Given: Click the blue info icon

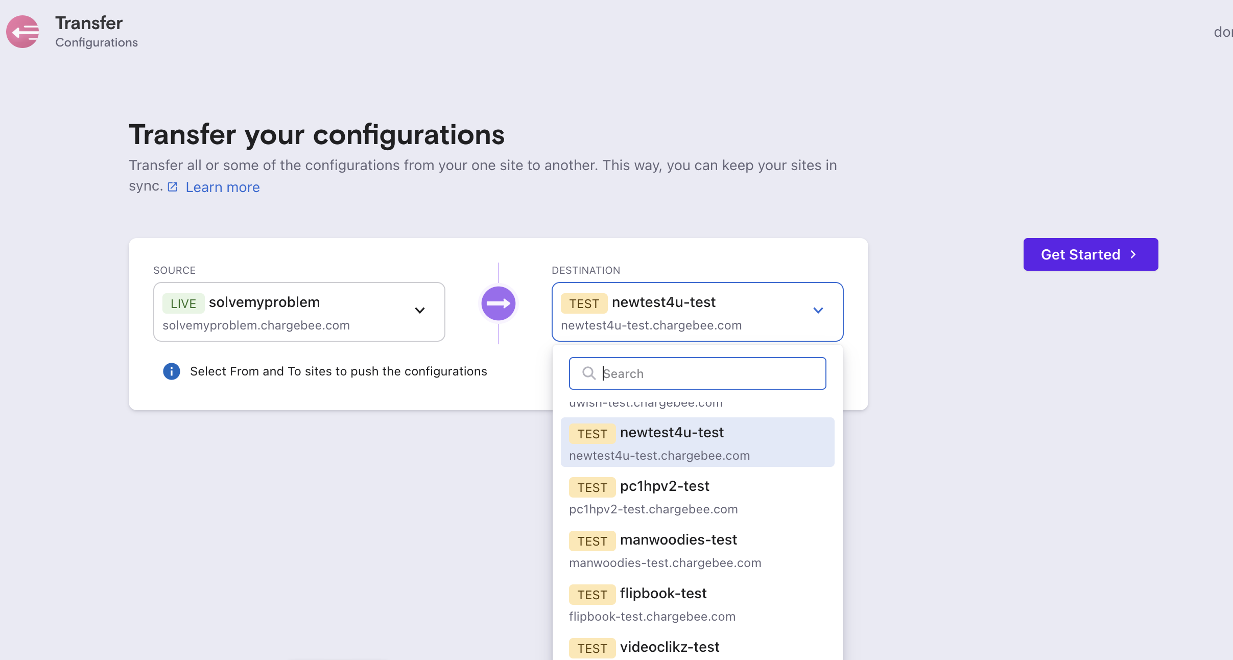Looking at the screenshot, I should tap(171, 371).
